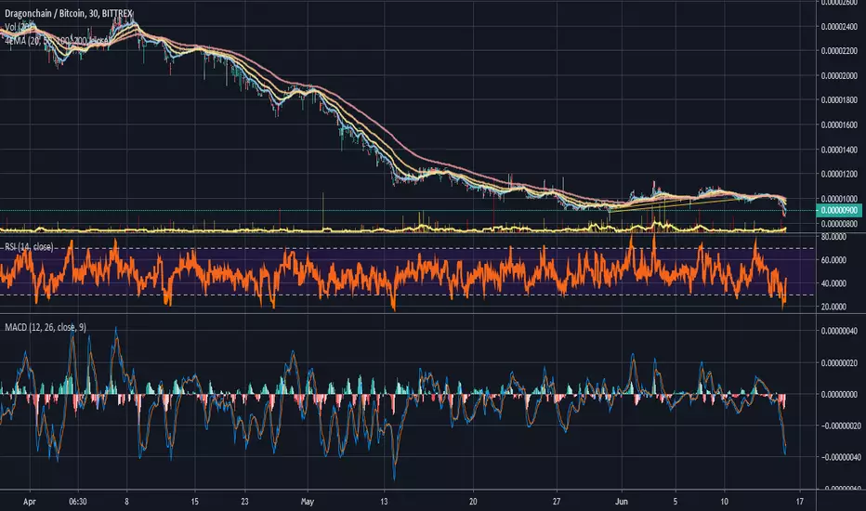
Task: Click the 20.0000 level on RSI scale
Action: (x=833, y=307)
